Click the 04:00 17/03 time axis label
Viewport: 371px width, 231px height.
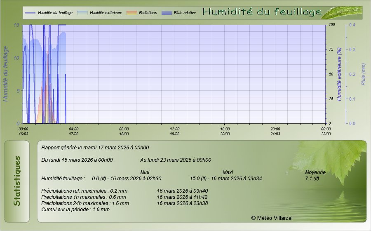click(73, 131)
